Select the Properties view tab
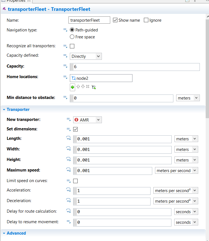This screenshot has width=209, height=241. pos(16,1)
